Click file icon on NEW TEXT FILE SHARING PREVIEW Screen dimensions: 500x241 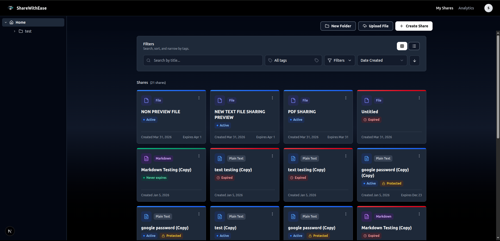(220, 100)
